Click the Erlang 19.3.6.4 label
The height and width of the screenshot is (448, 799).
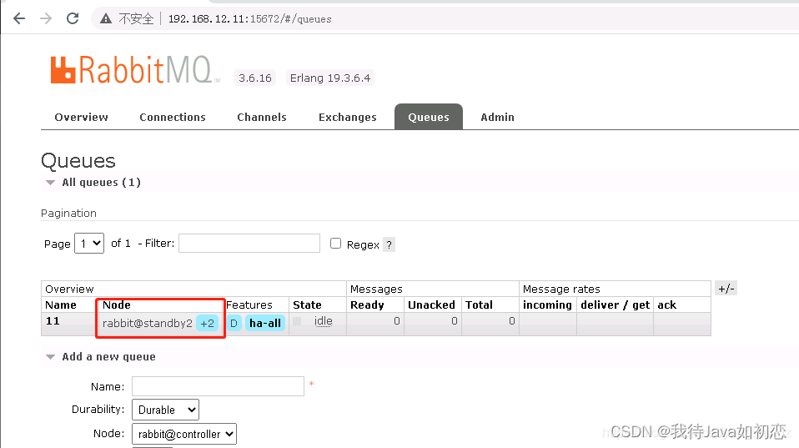pos(330,78)
